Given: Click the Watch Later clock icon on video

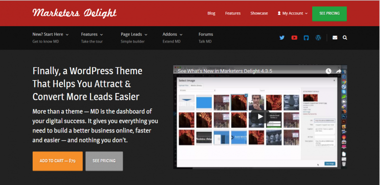Looking at the screenshot, I should point(328,71).
